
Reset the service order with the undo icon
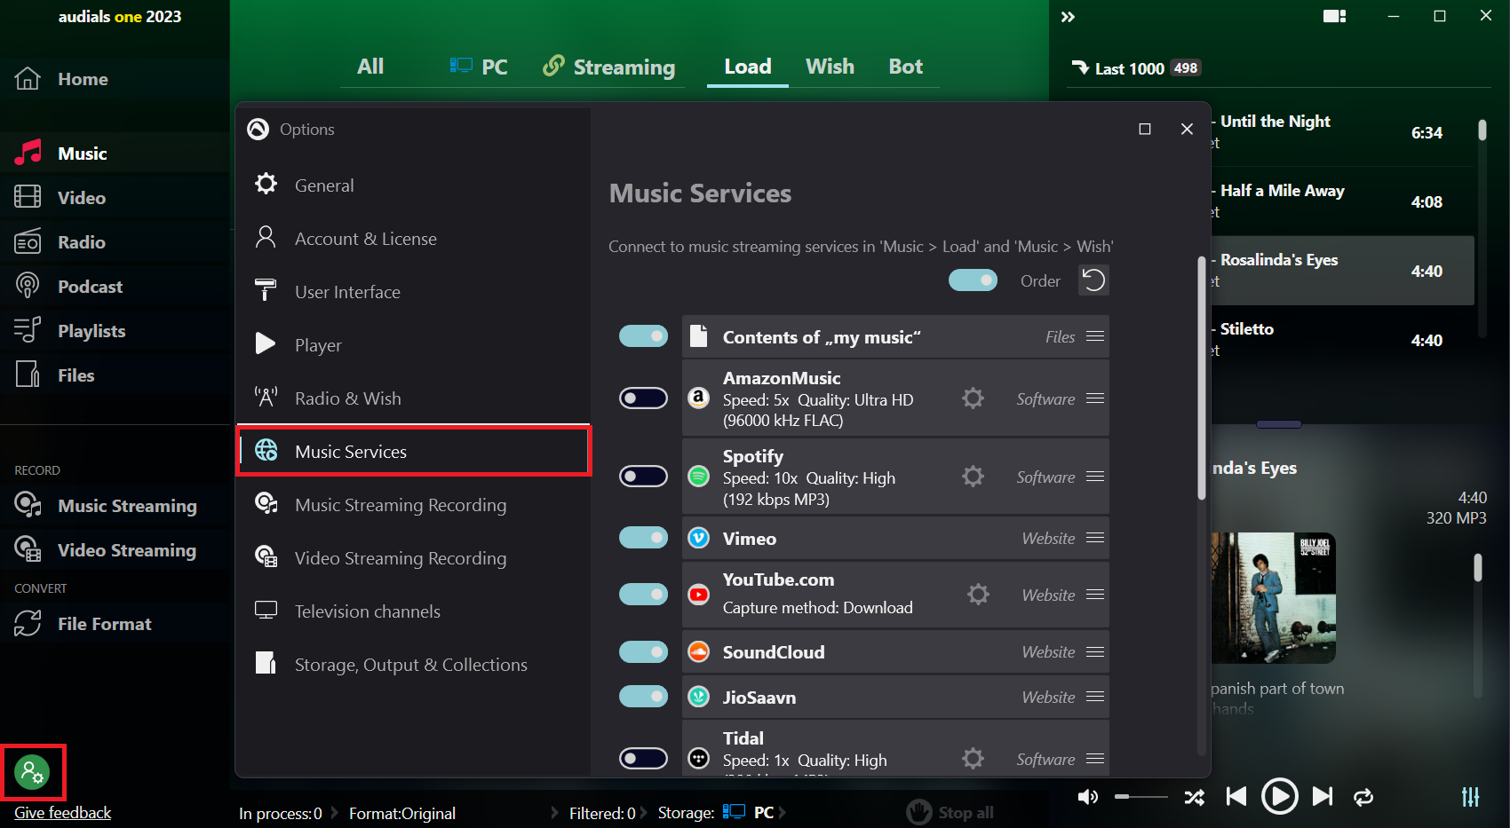(x=1093, y=280)
